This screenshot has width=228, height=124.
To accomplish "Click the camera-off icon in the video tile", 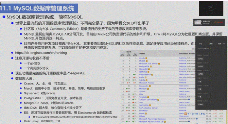I will (x=211, y=8).
